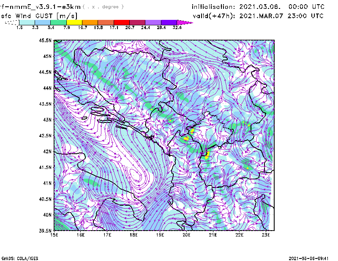Click the legend value '7.9'

(67, 27)
